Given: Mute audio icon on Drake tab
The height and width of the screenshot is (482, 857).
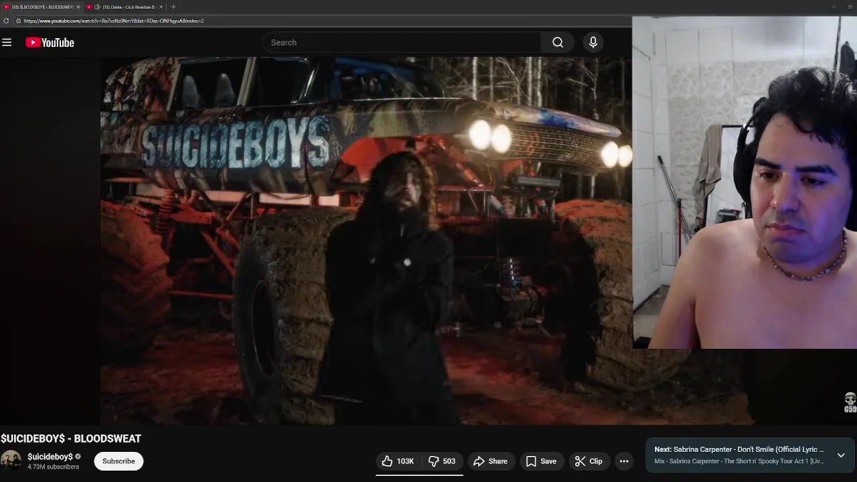Looking at the screenshot, I should click(x=98, y=7).
